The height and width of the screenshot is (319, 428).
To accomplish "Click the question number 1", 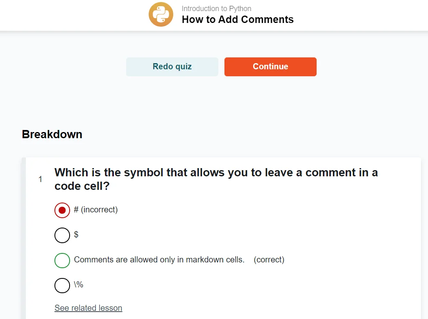I will 40,179.
